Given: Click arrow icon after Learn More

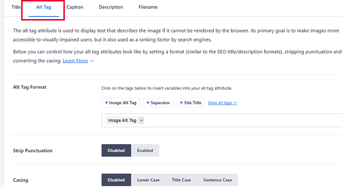Looking at the screenshot, I should click(x=92, y=61).
